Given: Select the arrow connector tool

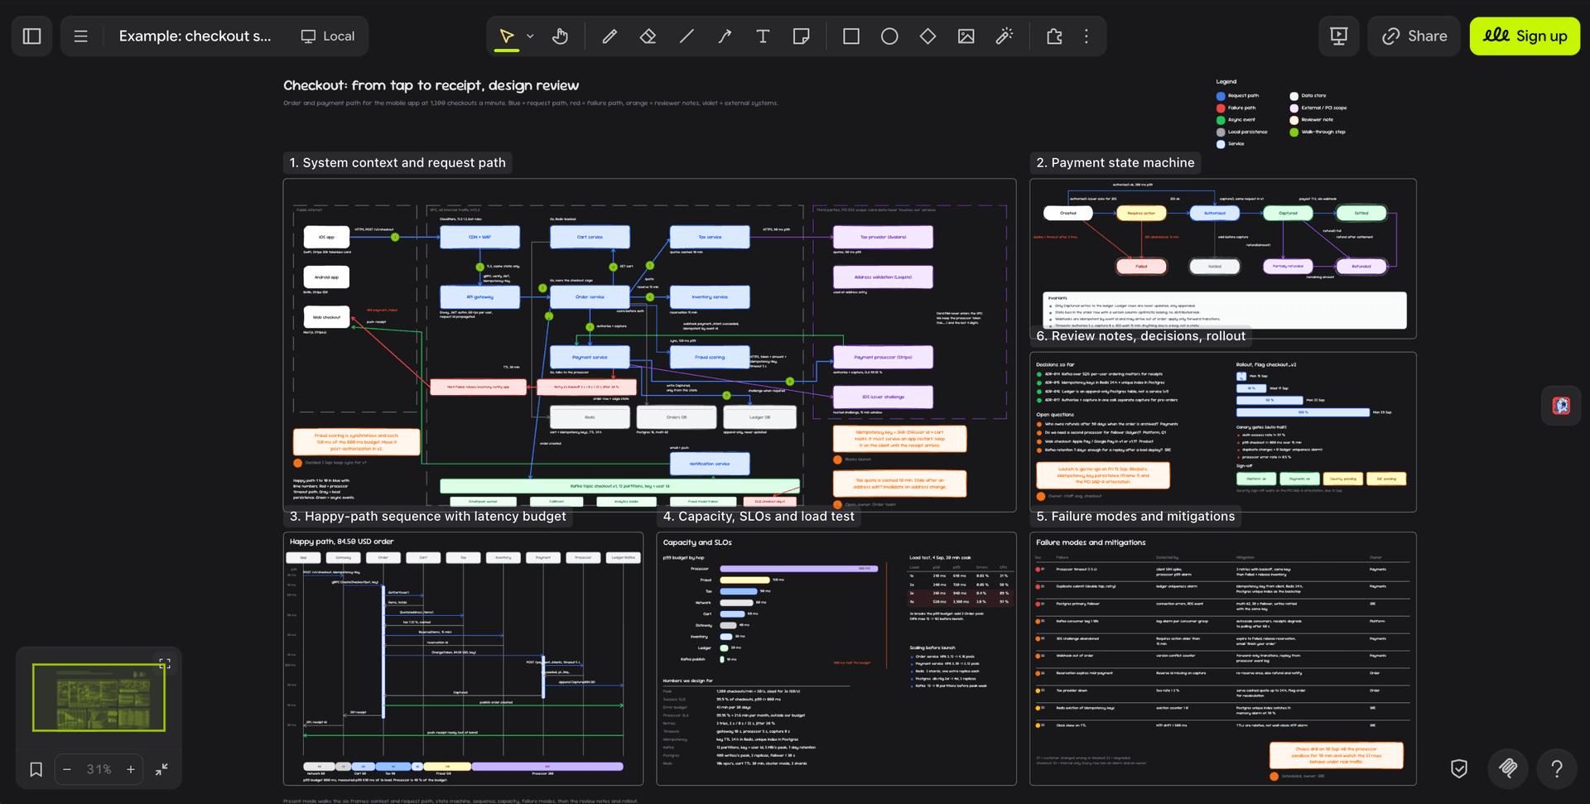Looking at the screenshot, I should [x=725, y=36].
